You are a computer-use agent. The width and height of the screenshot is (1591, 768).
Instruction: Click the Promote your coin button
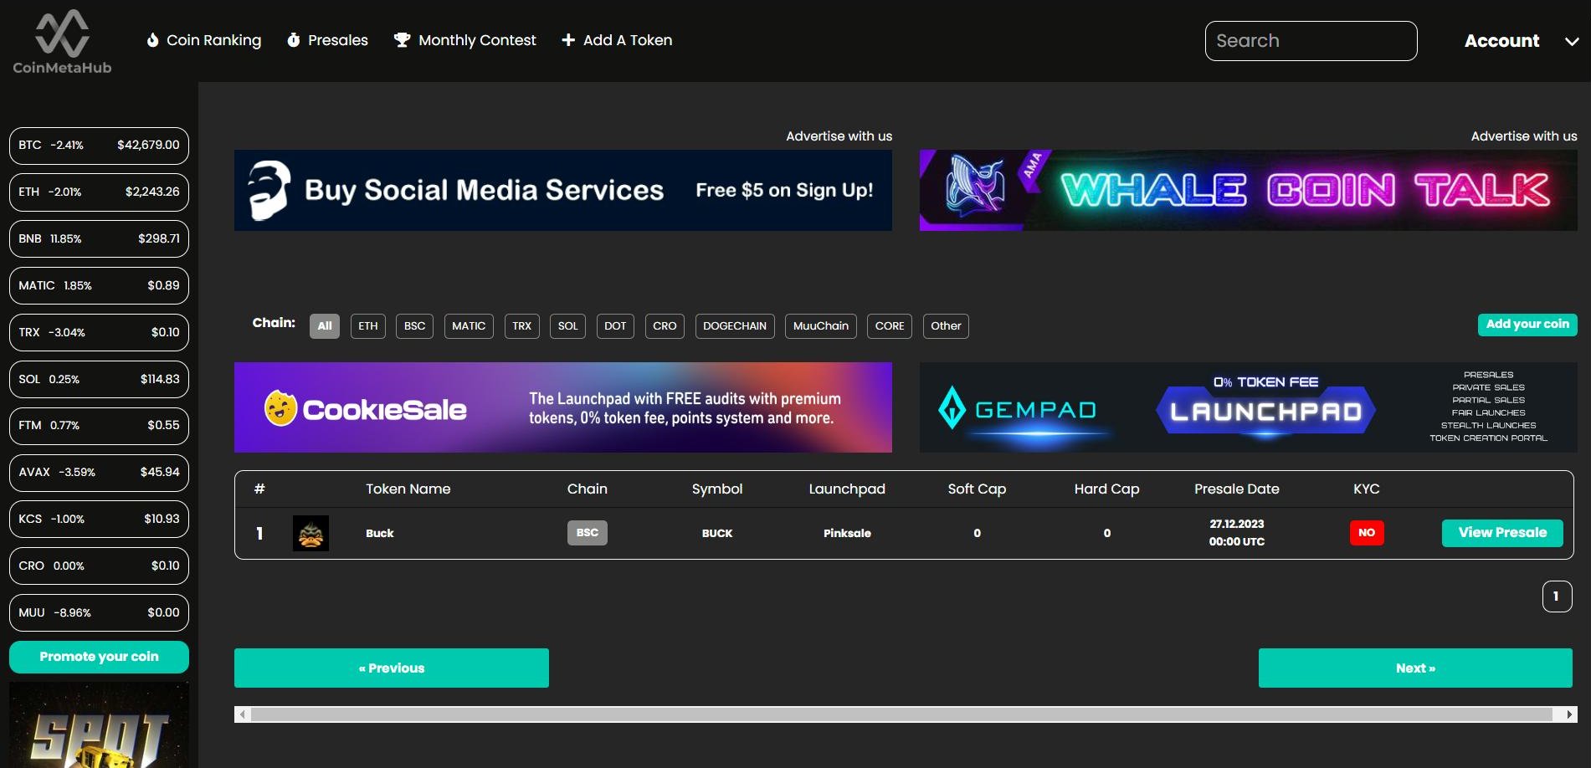tap(99, 657)
